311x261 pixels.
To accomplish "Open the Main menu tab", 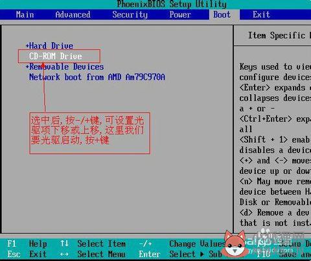I will [25, 14].
